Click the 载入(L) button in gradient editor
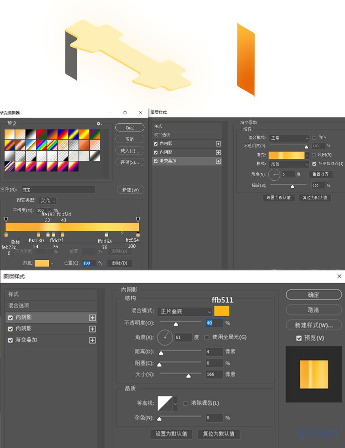This screenshot has height=448, width=345. pos(130,150)
